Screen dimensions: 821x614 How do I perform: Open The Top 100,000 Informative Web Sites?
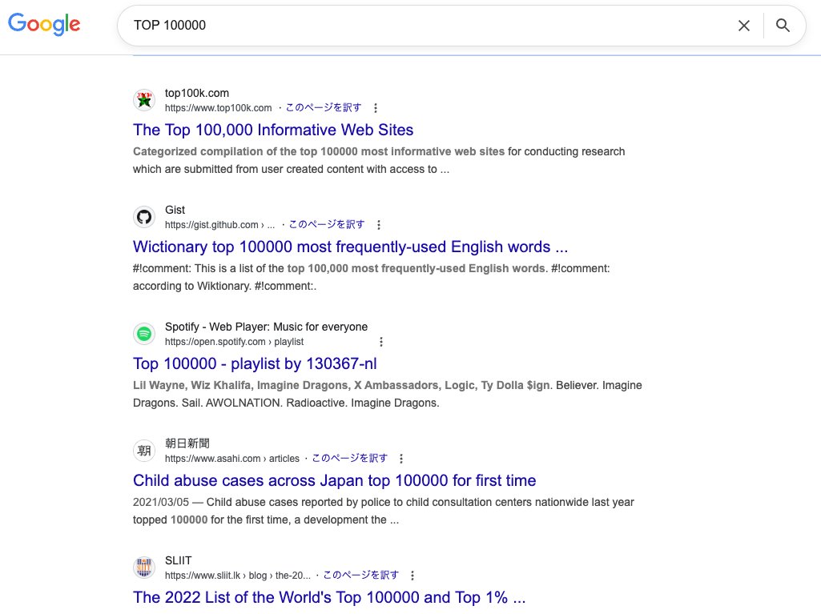(x=273, y=130)
